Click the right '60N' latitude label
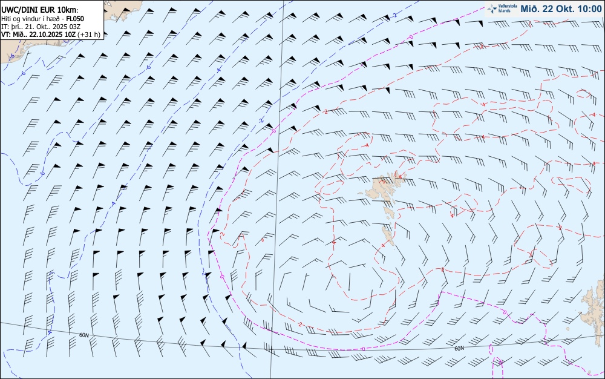Image resolution: width=605 pixels, height=379 pixels. click(x=459, y=349)
